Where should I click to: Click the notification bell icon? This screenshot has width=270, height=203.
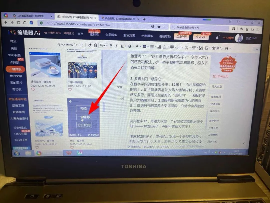pos(217,37)
